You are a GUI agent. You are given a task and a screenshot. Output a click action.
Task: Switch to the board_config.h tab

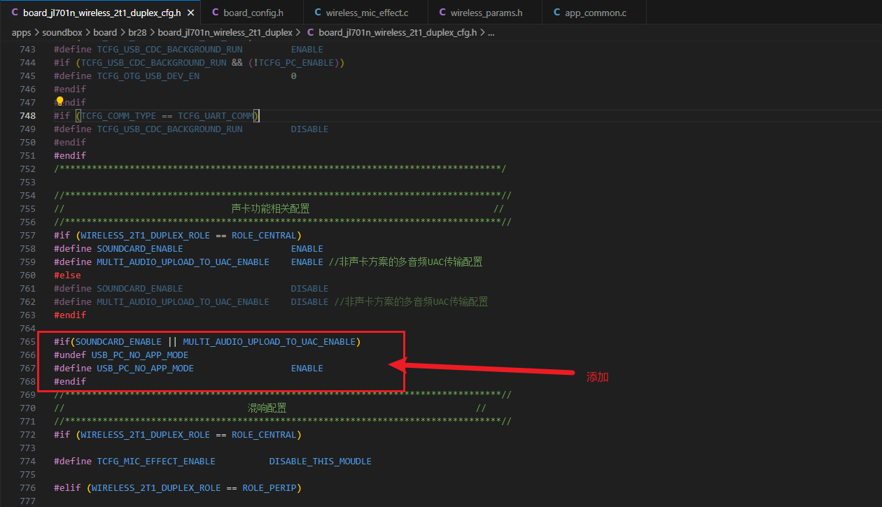point(253,13)
